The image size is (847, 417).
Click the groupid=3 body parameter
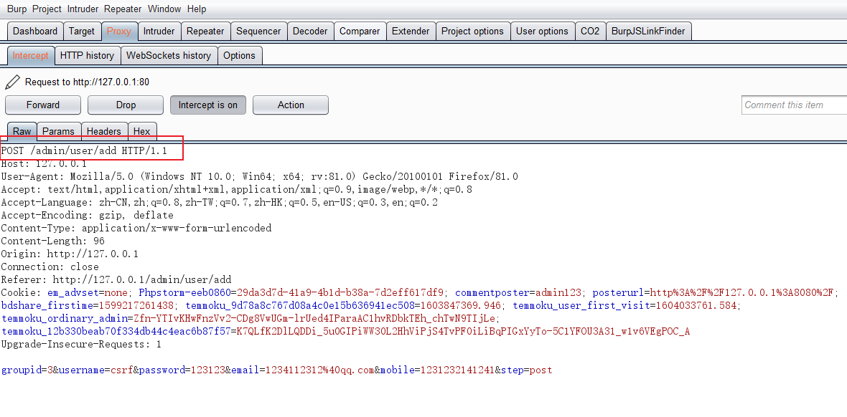(27, 370)
